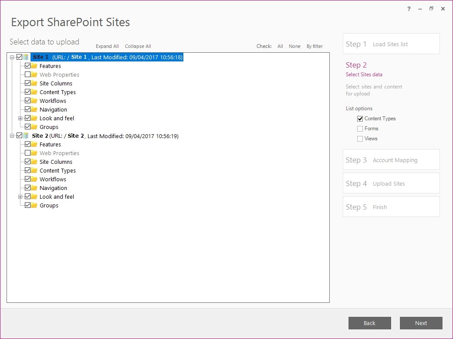Check Web Properties box under Site 2
Screen dimensions: 453x339
[28, 153]
